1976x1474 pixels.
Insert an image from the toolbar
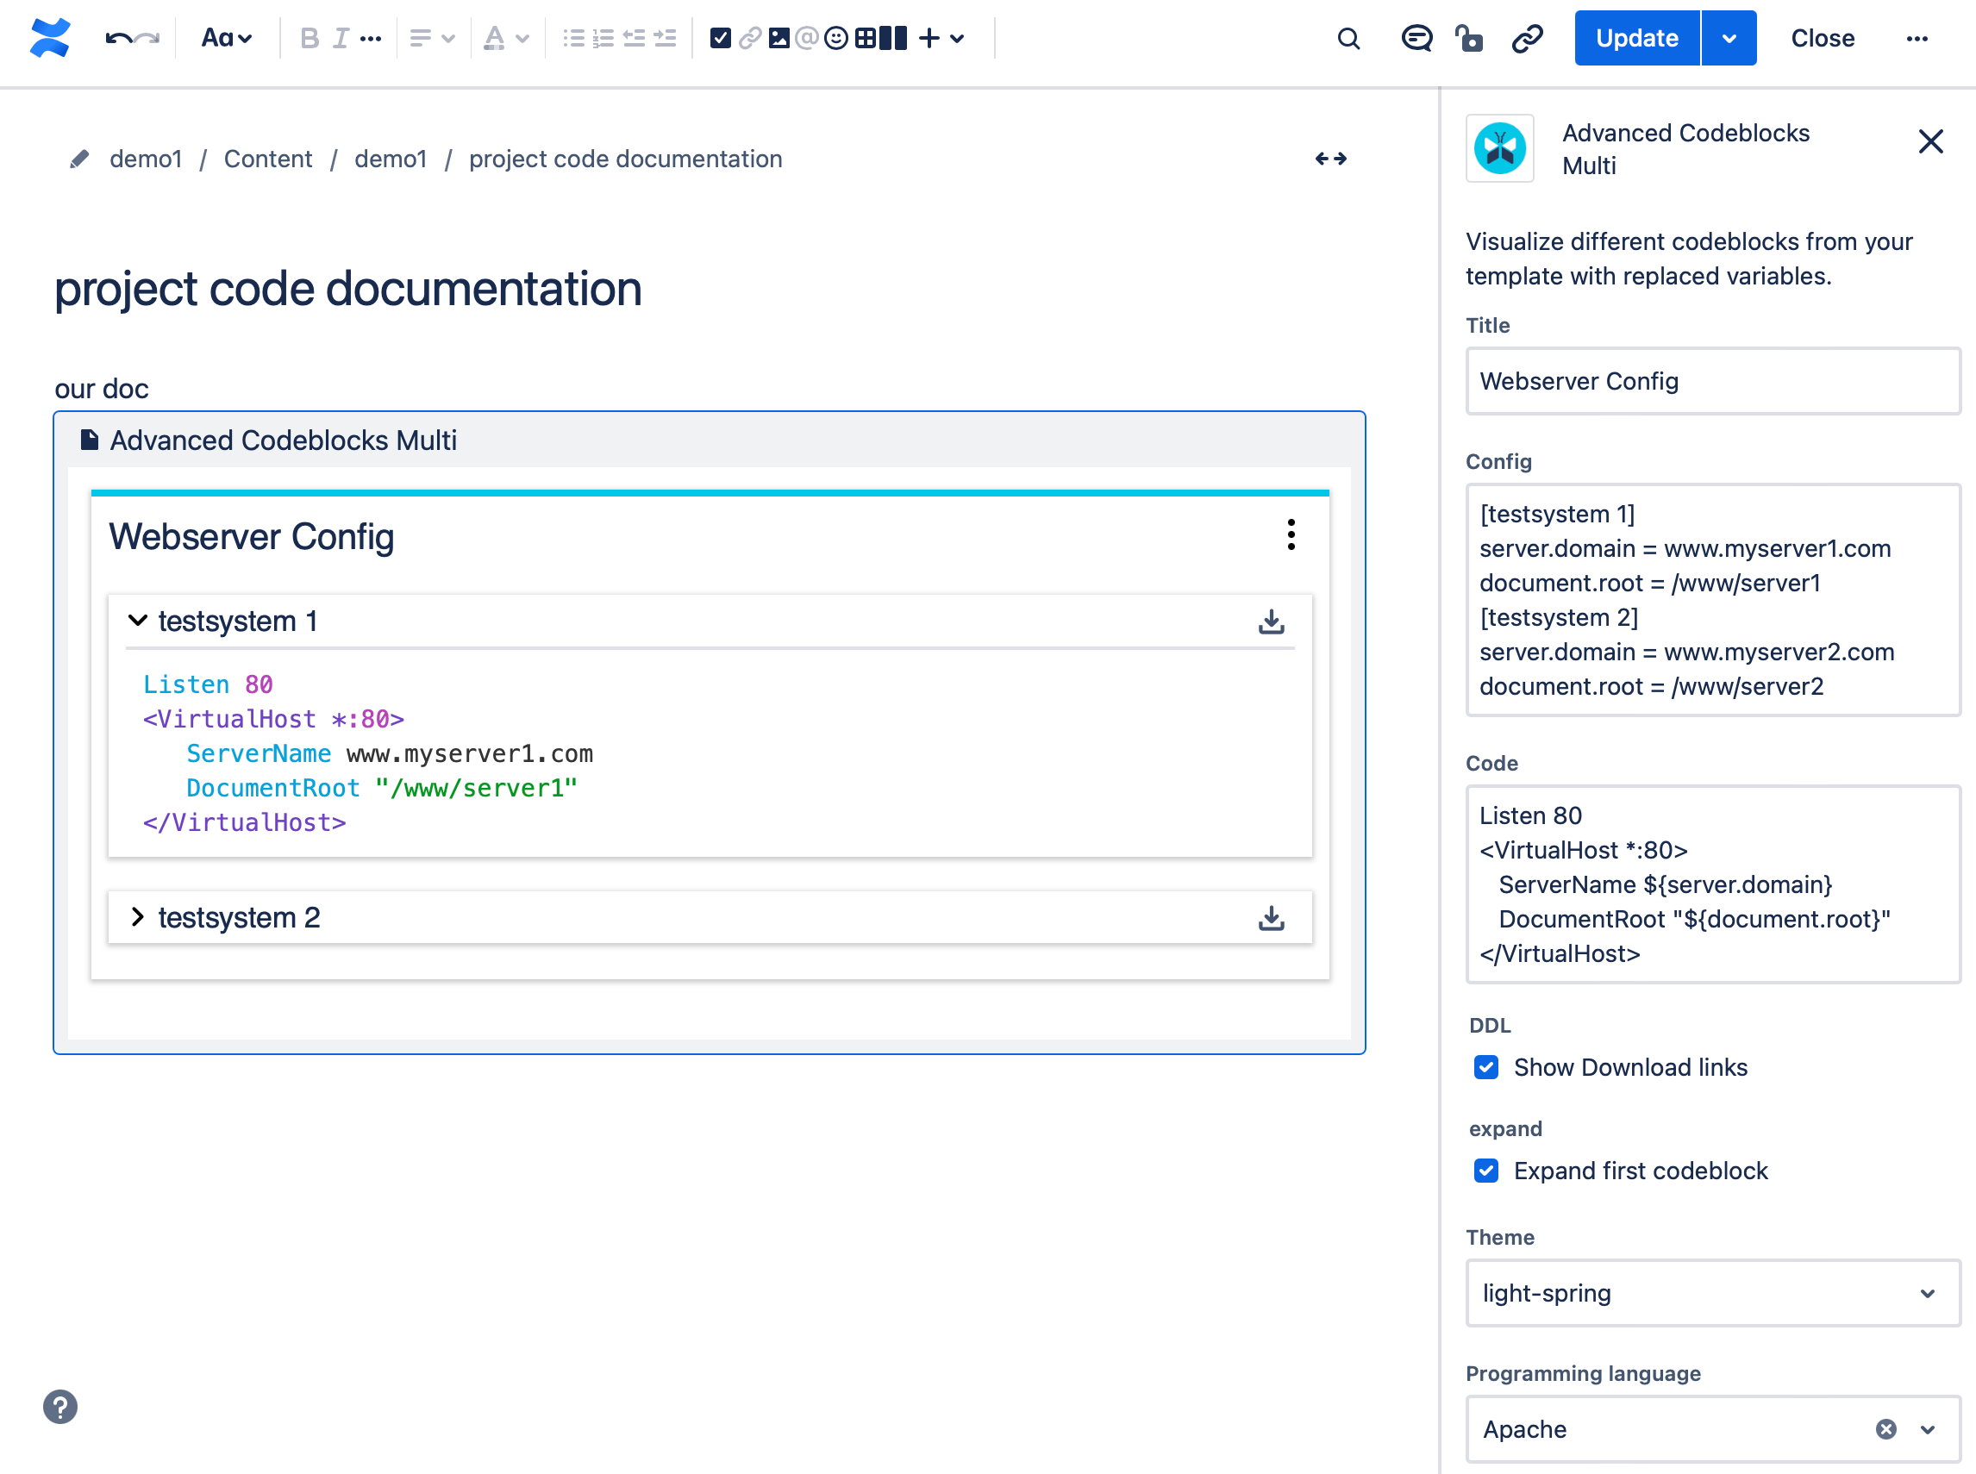click(779, 37)
